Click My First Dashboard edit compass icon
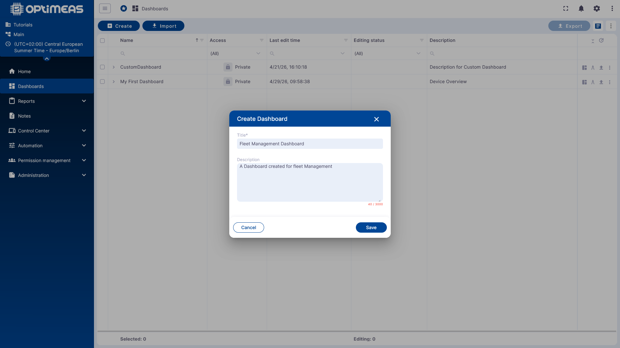620x348 pixels. (x=593, y=82)
